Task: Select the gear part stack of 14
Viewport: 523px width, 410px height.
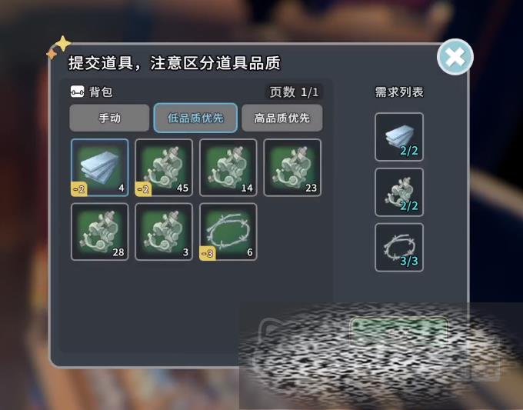Action: 228,168
